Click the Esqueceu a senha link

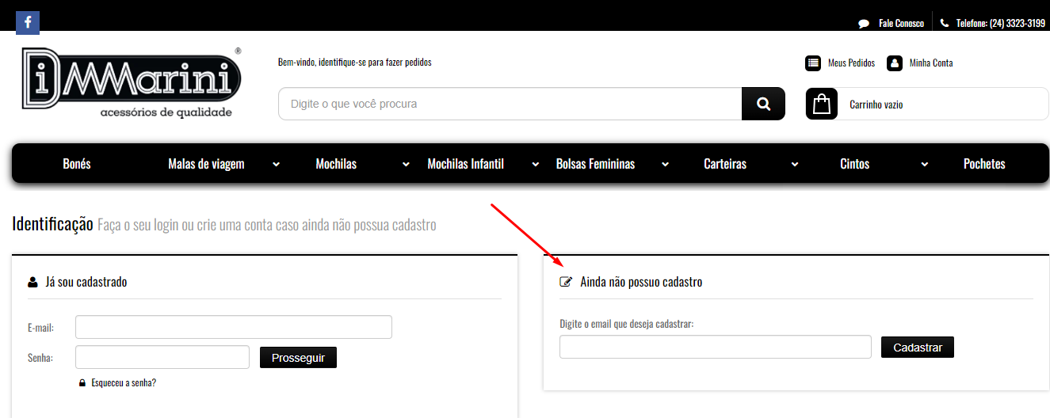[124, 383]
